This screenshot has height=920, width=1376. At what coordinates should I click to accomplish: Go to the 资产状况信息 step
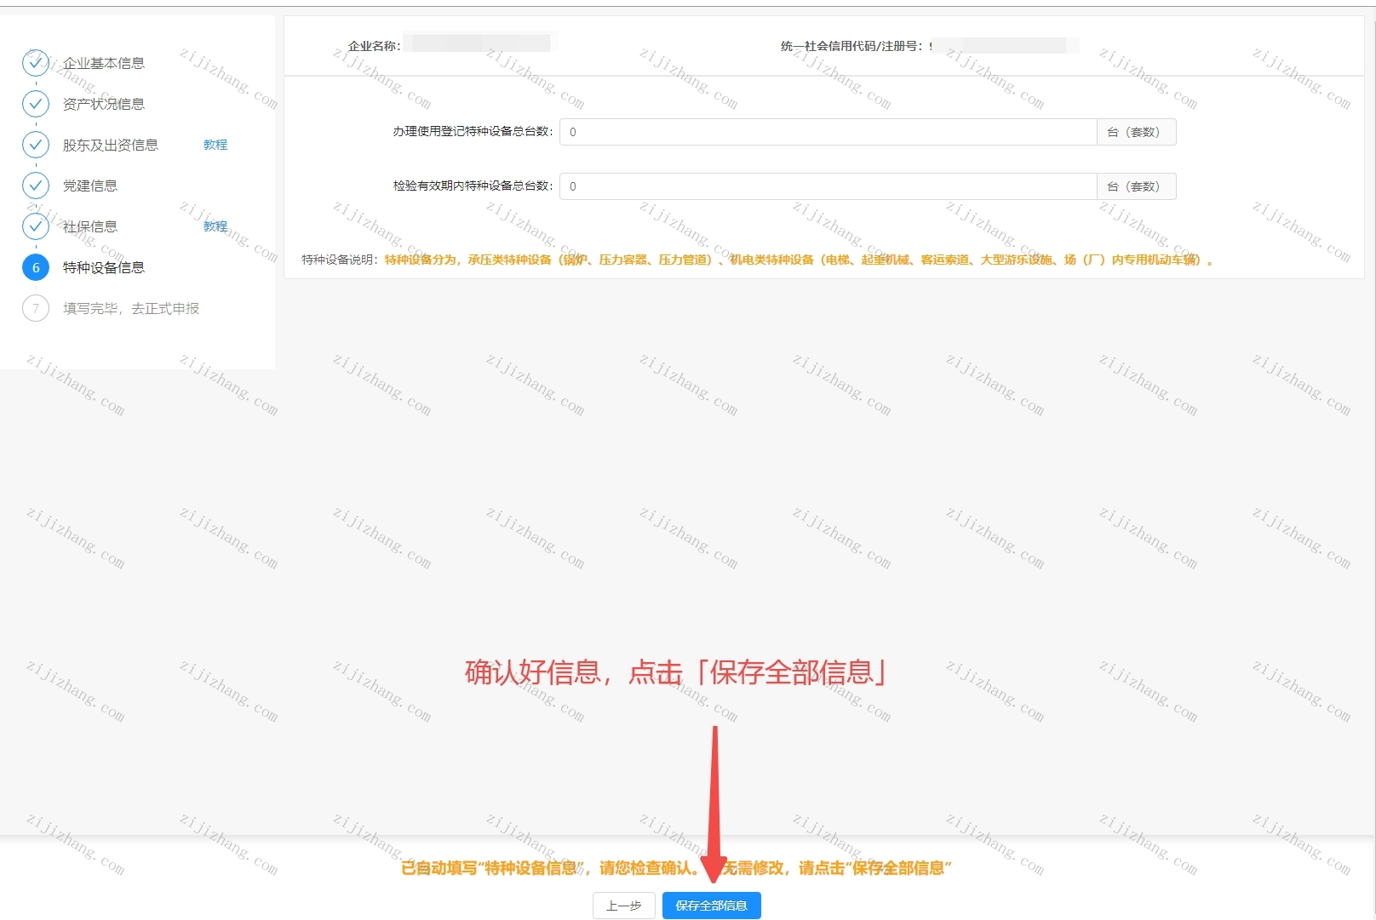tap(104, 104)
